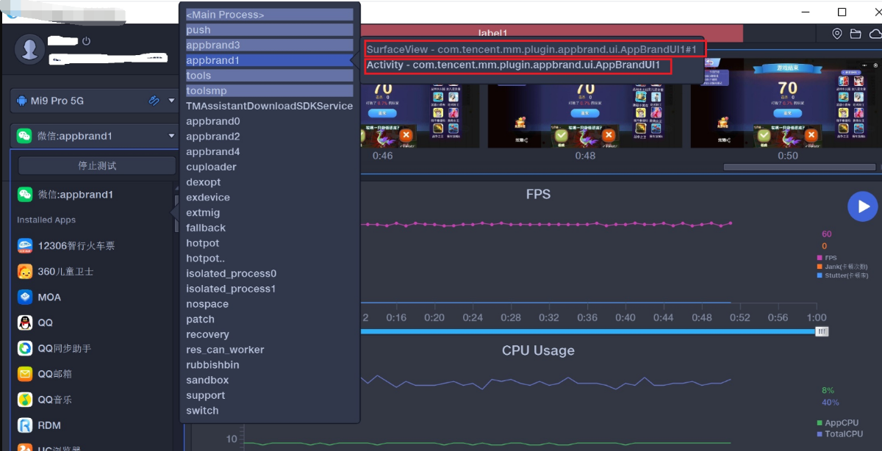Select the toolsmp process entry
Screen dimensions: 882x451
pos(270,91)
